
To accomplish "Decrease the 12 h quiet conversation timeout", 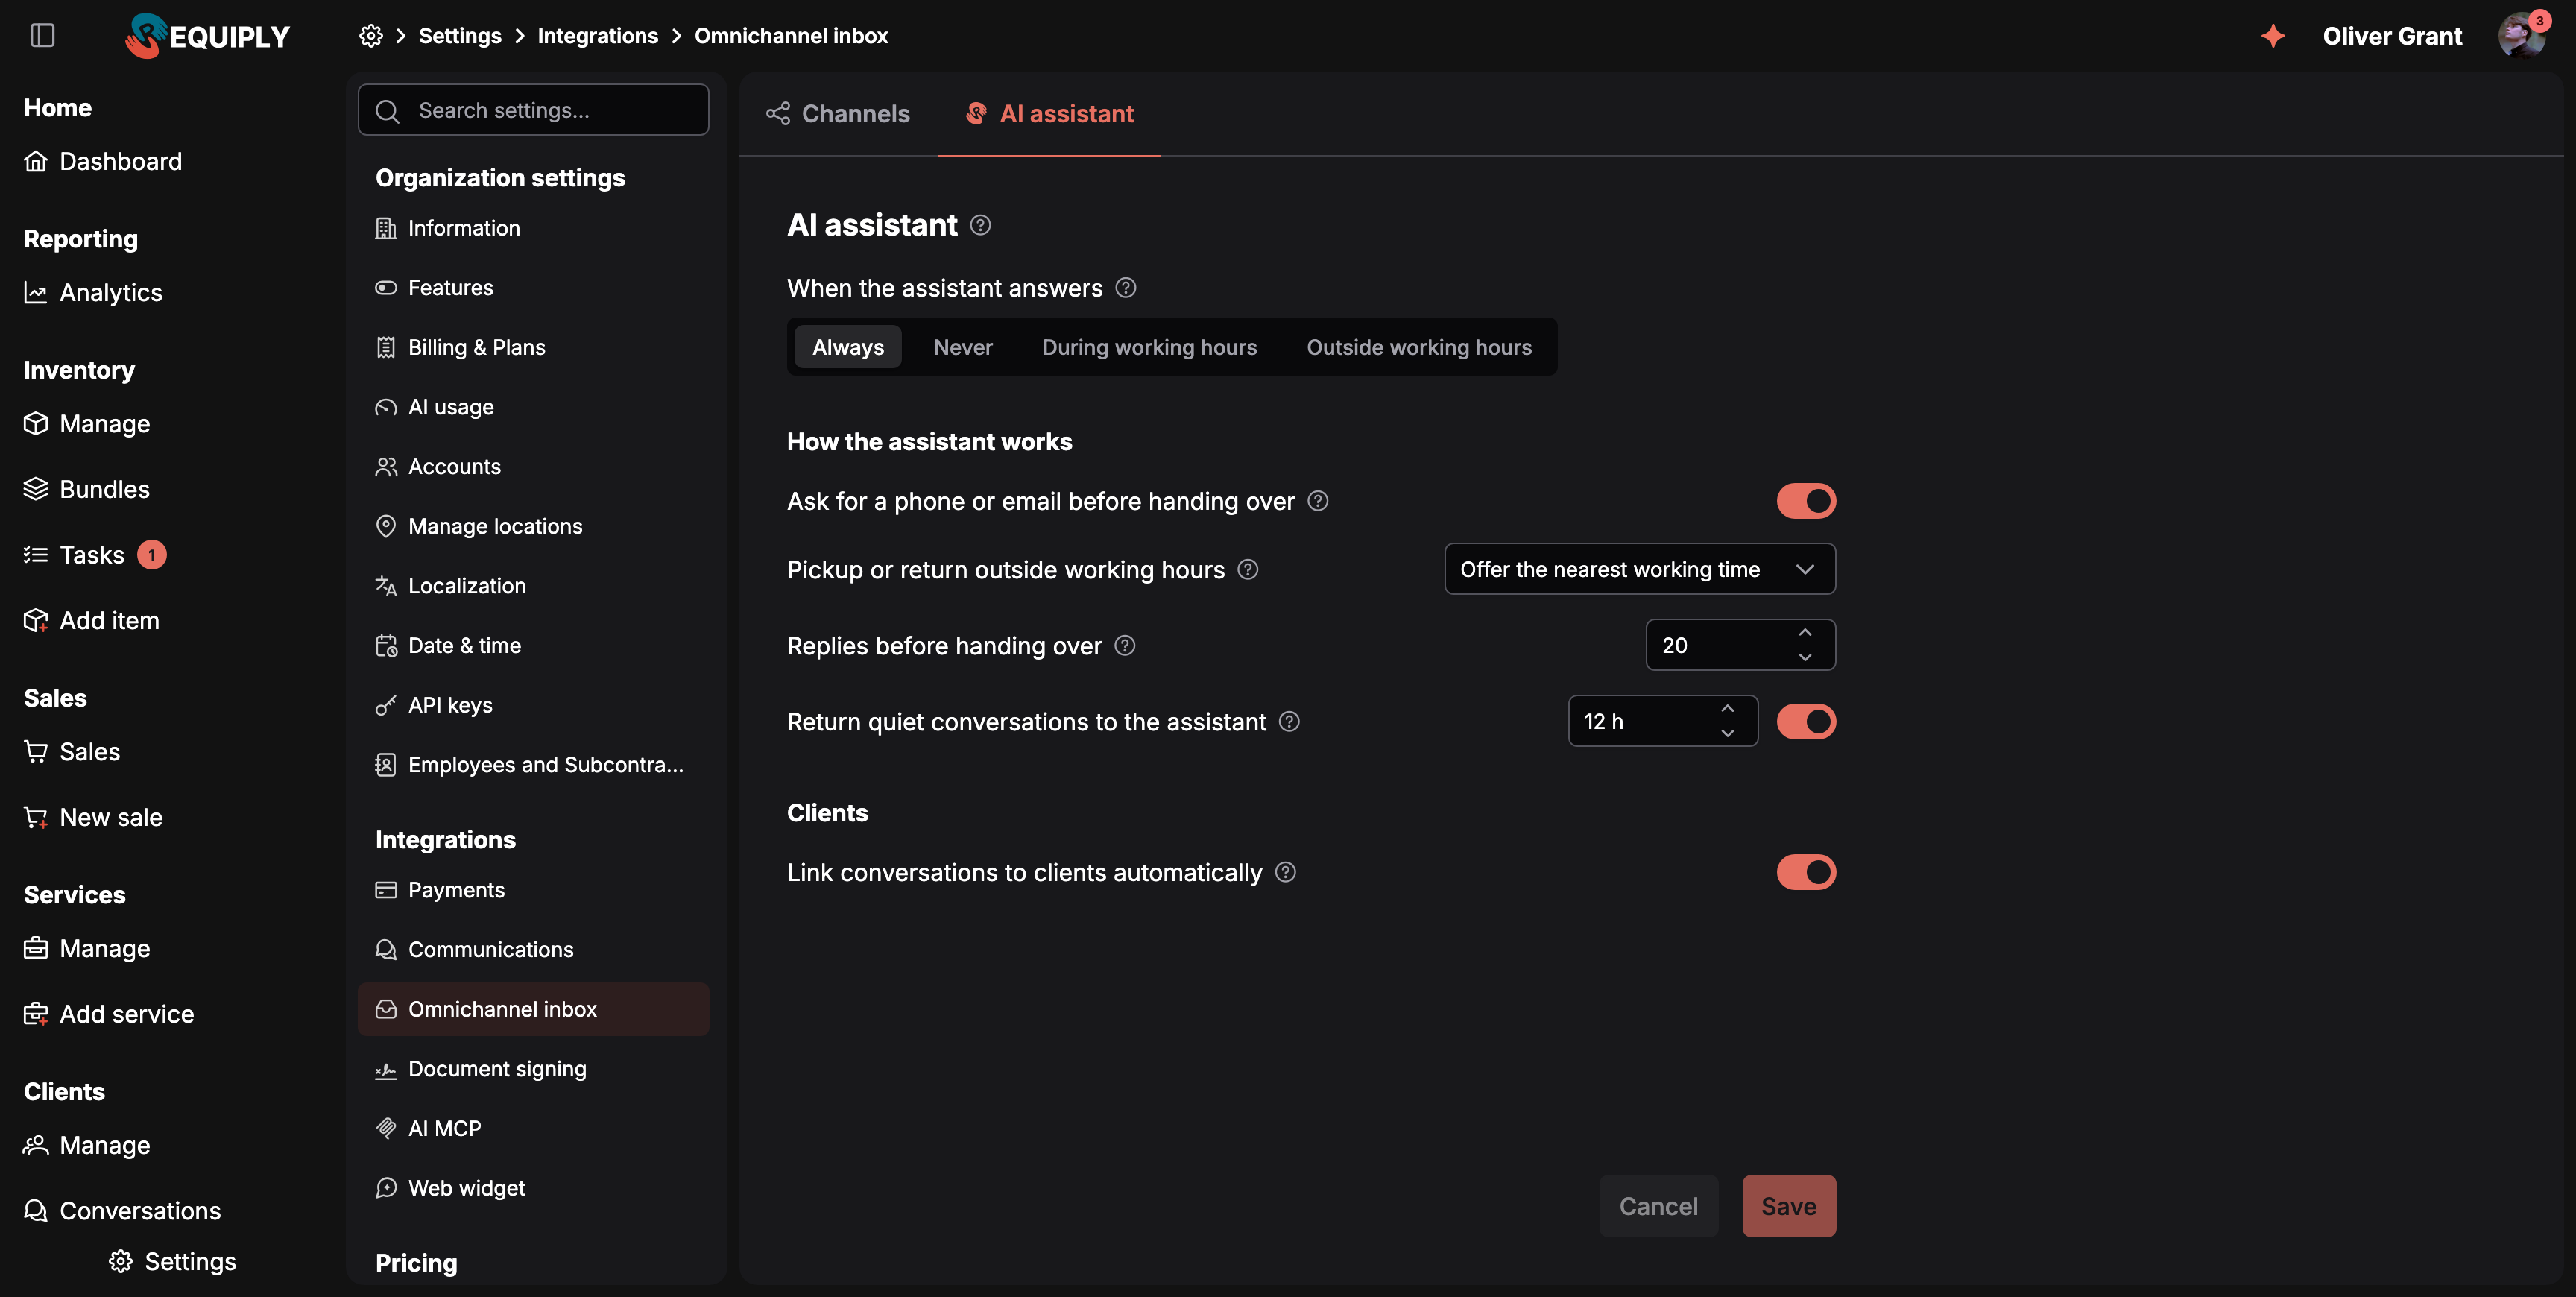I will pyautogui.click(x=1727, y=733).
